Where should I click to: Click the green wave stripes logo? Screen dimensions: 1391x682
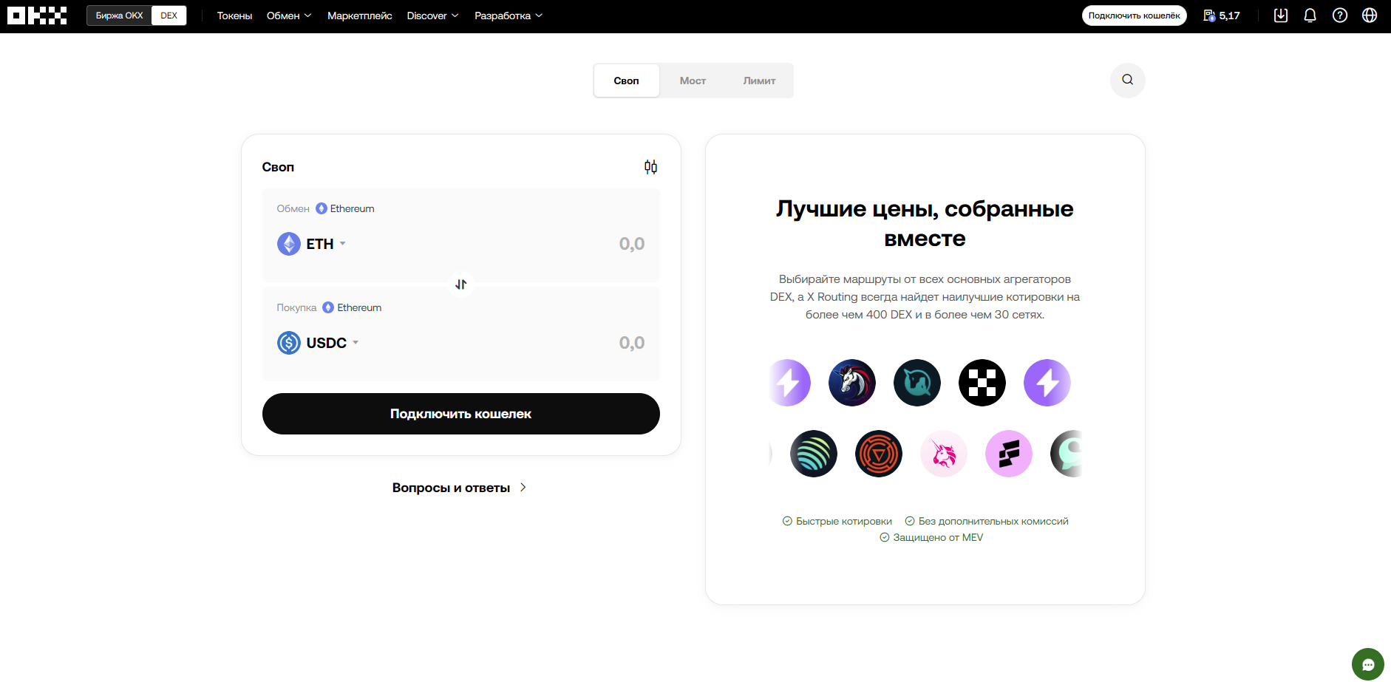pos(813,454)
